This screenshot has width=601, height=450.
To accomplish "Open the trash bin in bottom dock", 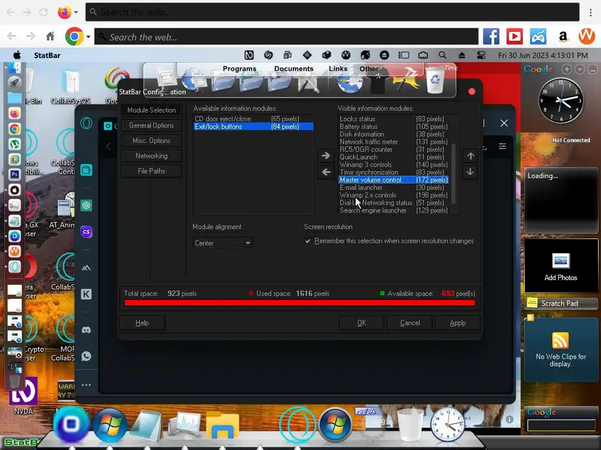I will pos(410,425).
